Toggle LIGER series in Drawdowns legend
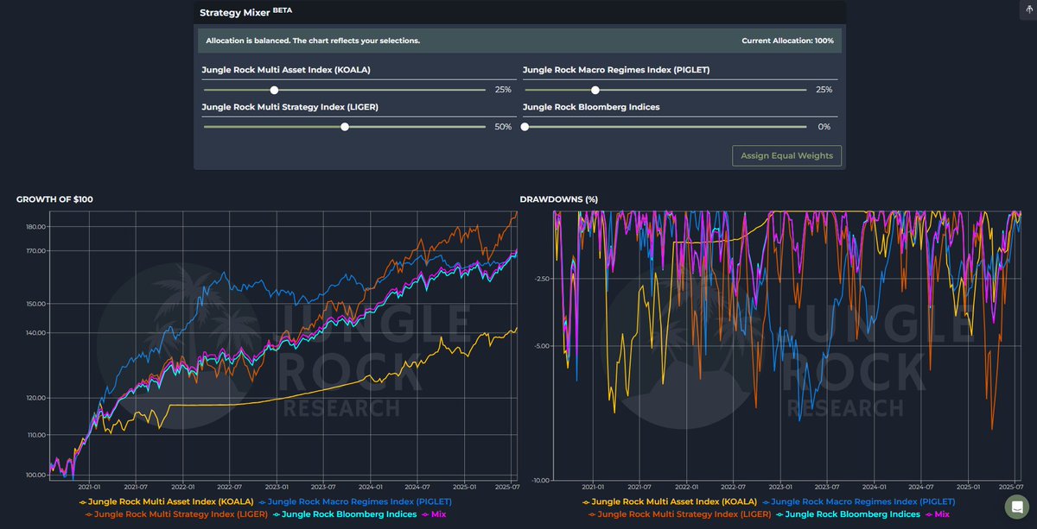The image size is (1037, 529). tap(680, 514)
